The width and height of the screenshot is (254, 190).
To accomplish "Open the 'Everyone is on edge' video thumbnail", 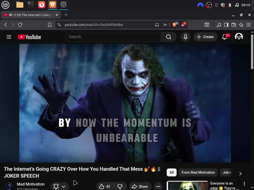I will (x=187, y=186).
